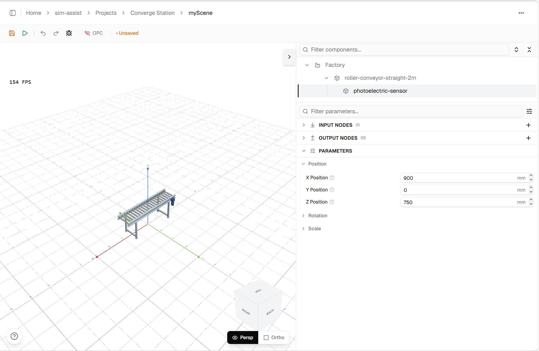Redo the last action
The height and width of the screenshot is (351, 539).
[56, 33]
